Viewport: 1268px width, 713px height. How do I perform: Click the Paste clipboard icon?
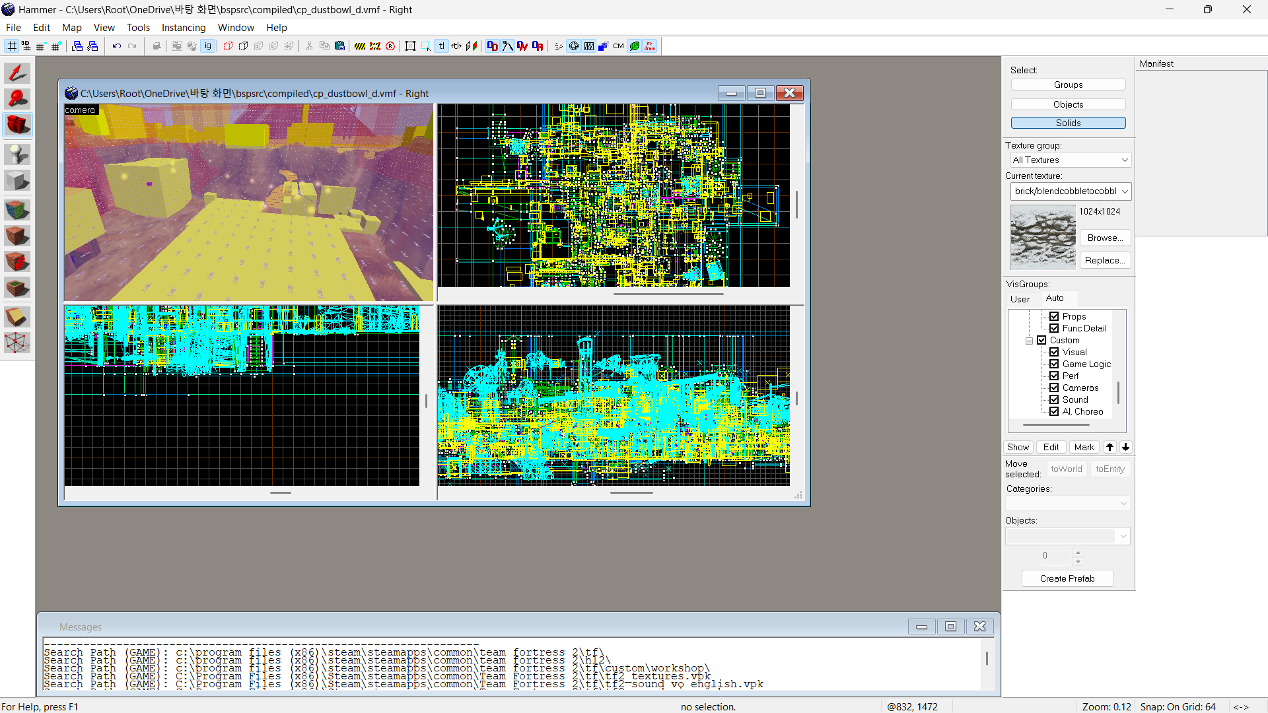point(339,46)
